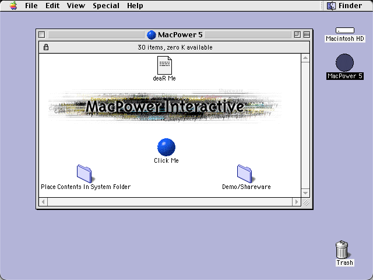This screenshot has width=373, height=280.
Task: Open the View menu
Action: click(x=76, y=5)
